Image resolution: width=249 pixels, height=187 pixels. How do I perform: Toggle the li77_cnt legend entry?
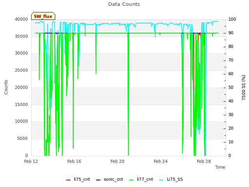[x=141, y=179]
